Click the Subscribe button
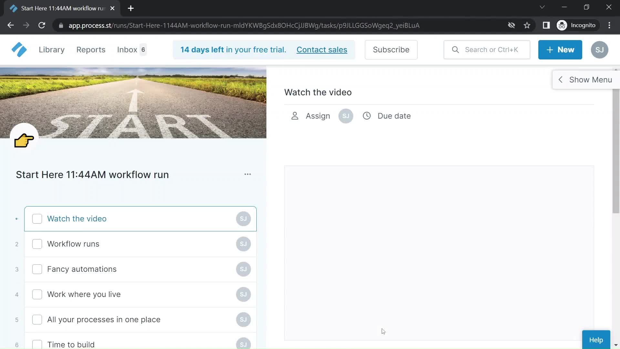The width and height of the screenshot is (620, 349). click(x=390, y=49)
